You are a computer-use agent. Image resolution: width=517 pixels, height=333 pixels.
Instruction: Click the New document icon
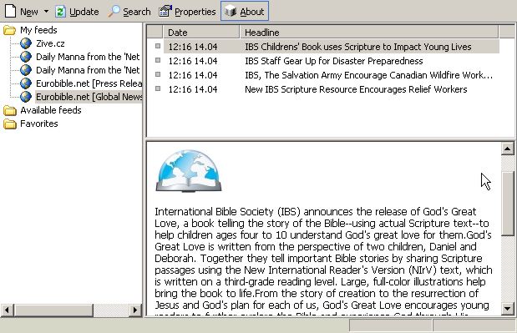click(x=11, y=12)
